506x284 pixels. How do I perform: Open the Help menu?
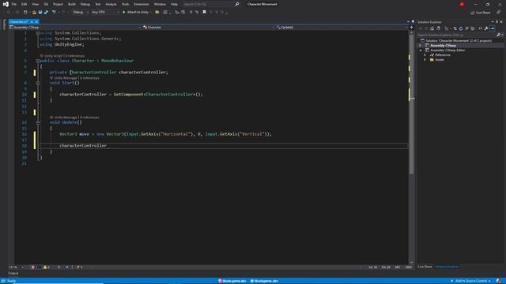click(174, 4)
